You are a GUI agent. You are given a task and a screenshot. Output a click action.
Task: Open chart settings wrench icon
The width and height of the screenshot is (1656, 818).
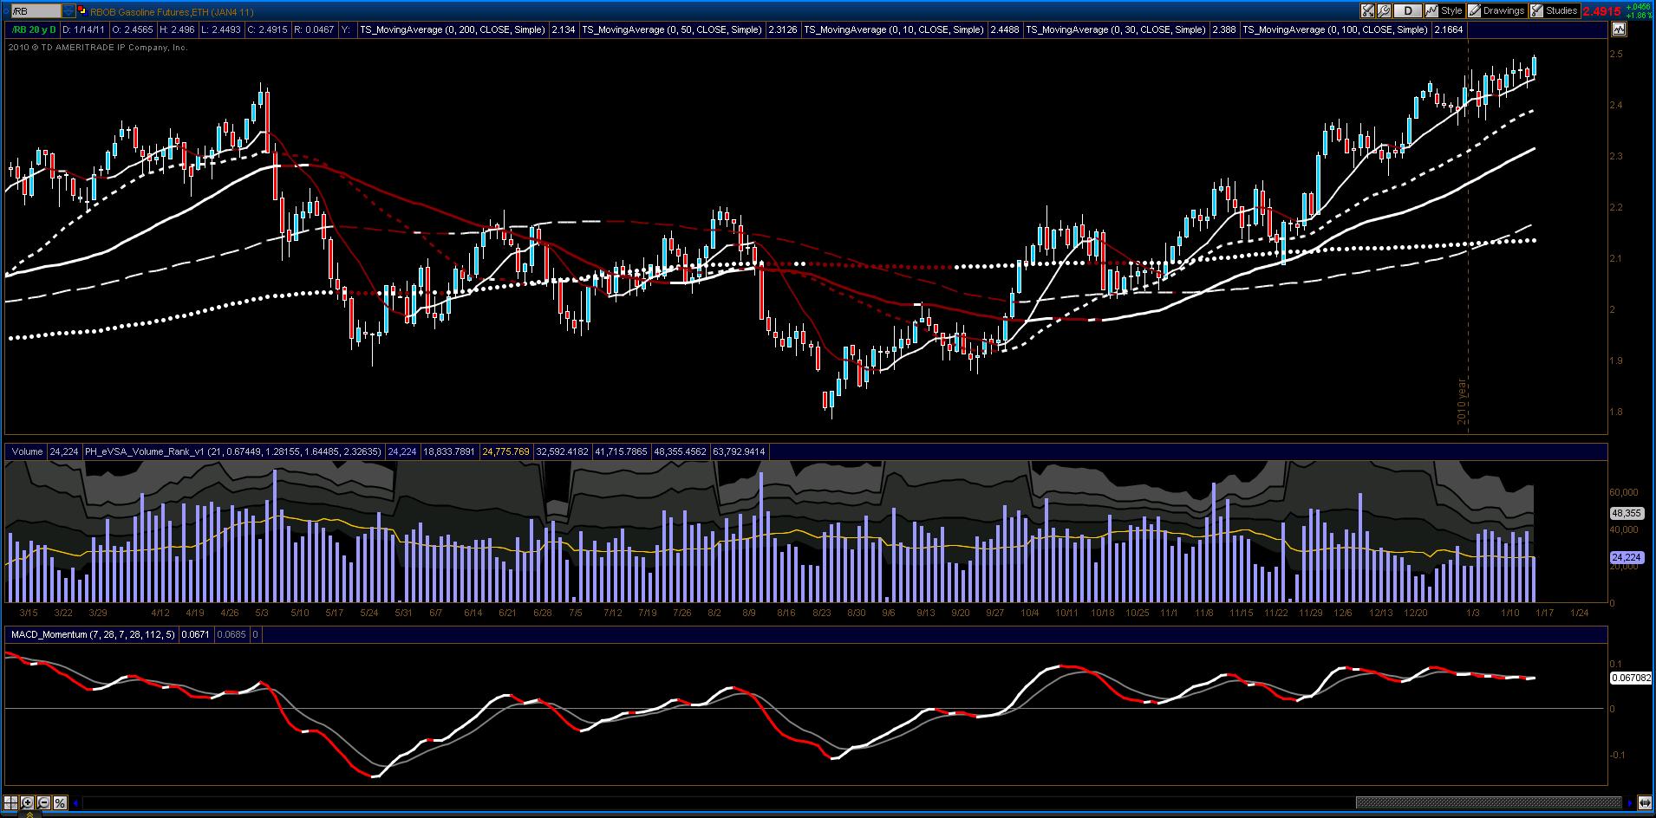click(x=1385, y=11)
